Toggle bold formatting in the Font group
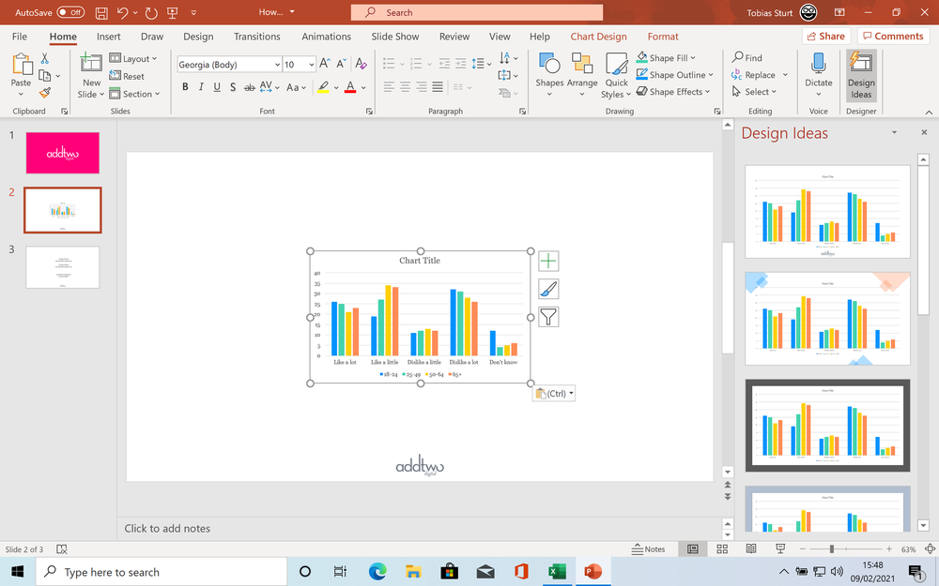 [185, 87]
